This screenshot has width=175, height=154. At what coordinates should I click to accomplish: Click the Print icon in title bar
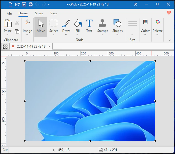pyautogui.click(x=31, y=4)
